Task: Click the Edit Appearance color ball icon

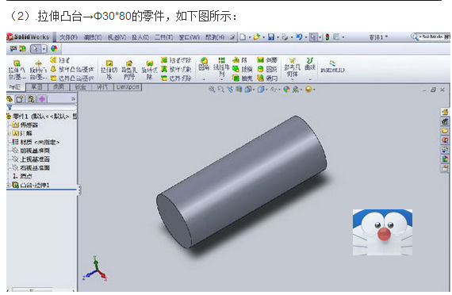Action: coord(286,90)
